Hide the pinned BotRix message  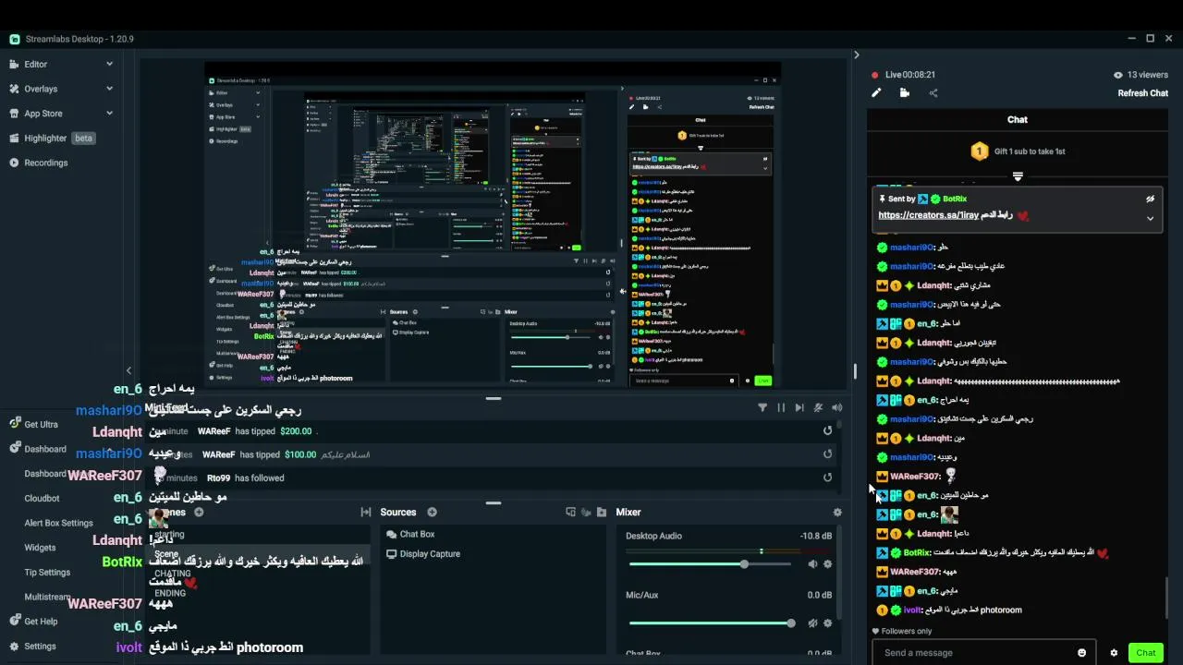click(x=1151, y=199)
